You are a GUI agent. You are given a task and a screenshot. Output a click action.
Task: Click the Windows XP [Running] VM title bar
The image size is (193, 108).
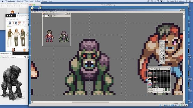pos(108,5)
